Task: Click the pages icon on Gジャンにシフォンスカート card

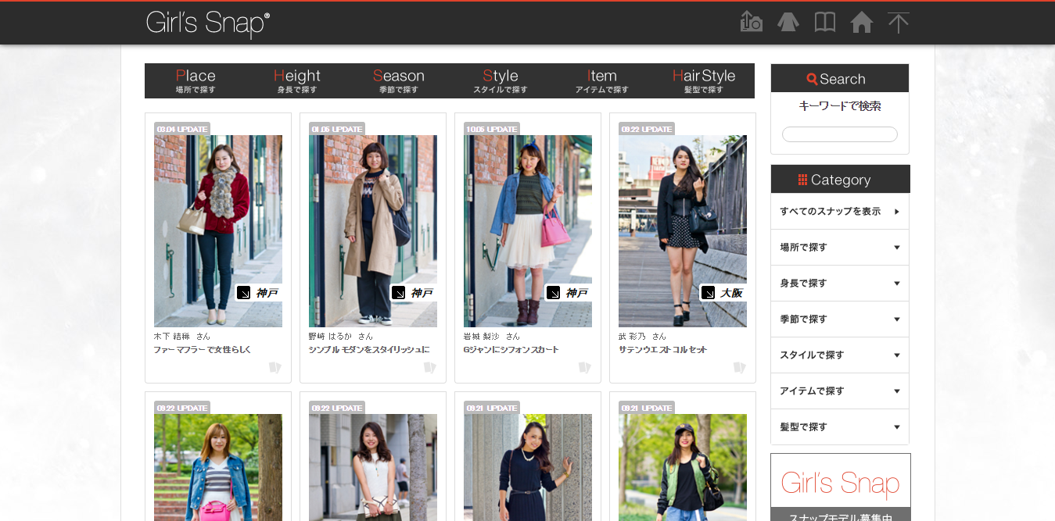Action: pyautogui.click(x=584, y=367)
